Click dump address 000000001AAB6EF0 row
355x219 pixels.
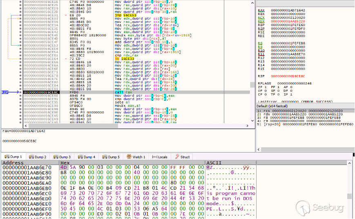pyautogui.click(x=27, y=209)
